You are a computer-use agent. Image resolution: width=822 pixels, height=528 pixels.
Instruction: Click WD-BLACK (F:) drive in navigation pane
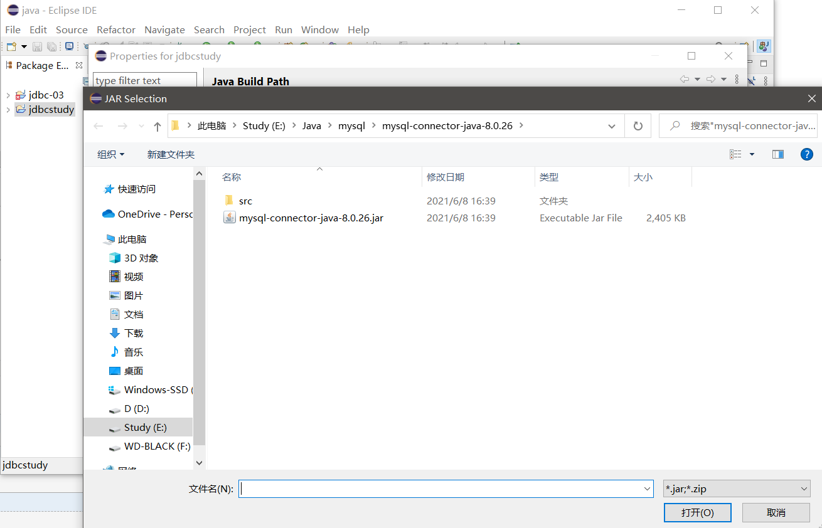(157, 446)
